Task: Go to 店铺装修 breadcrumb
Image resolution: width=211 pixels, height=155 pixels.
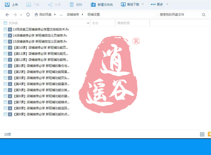Action: pos(73,15)
